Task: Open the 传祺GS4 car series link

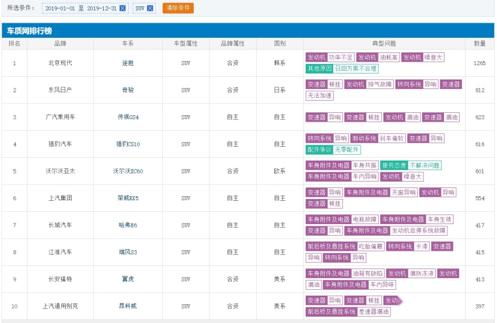Action: (128, 117)
